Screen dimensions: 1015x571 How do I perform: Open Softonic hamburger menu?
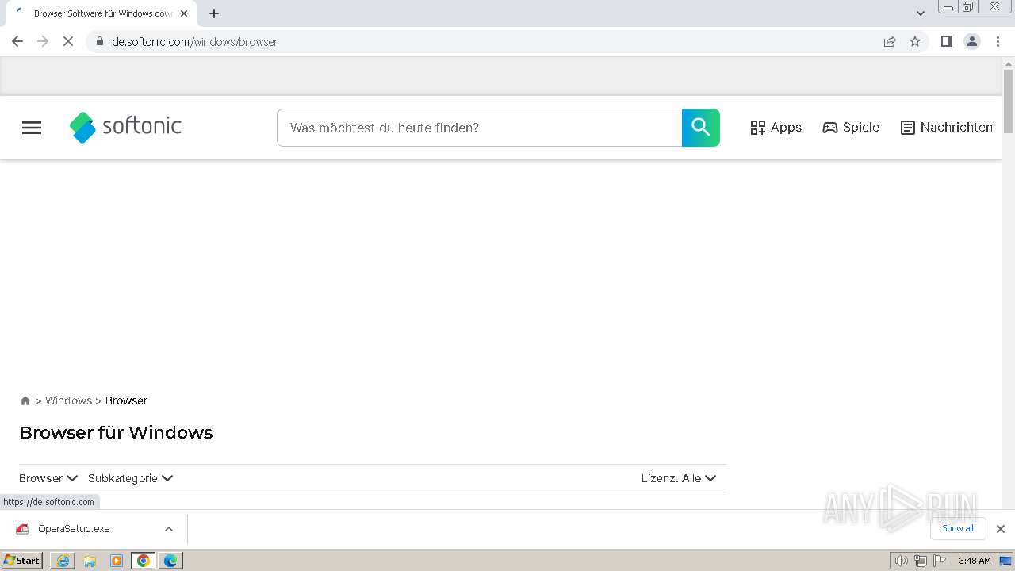tap(32, 128)
